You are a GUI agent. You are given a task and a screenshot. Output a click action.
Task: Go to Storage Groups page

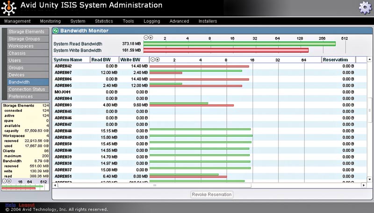(x=28, y=39)
